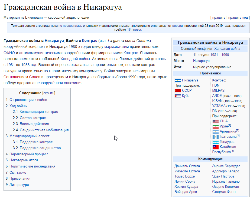The image size is (250, 197).
Task: Open the 'антикоммунистическими' link
Action: pos(41,53)
